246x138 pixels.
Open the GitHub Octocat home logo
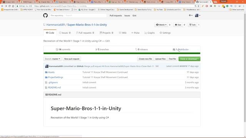45,15
